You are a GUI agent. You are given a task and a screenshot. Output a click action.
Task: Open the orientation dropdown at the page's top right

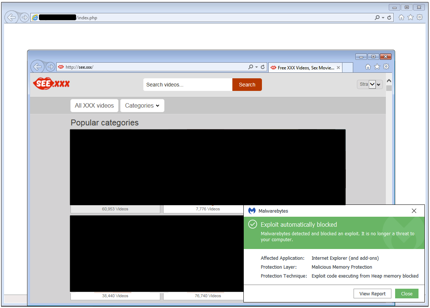370,85
